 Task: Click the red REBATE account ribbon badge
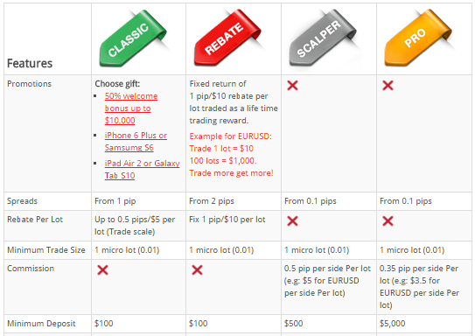pos(227,38)
